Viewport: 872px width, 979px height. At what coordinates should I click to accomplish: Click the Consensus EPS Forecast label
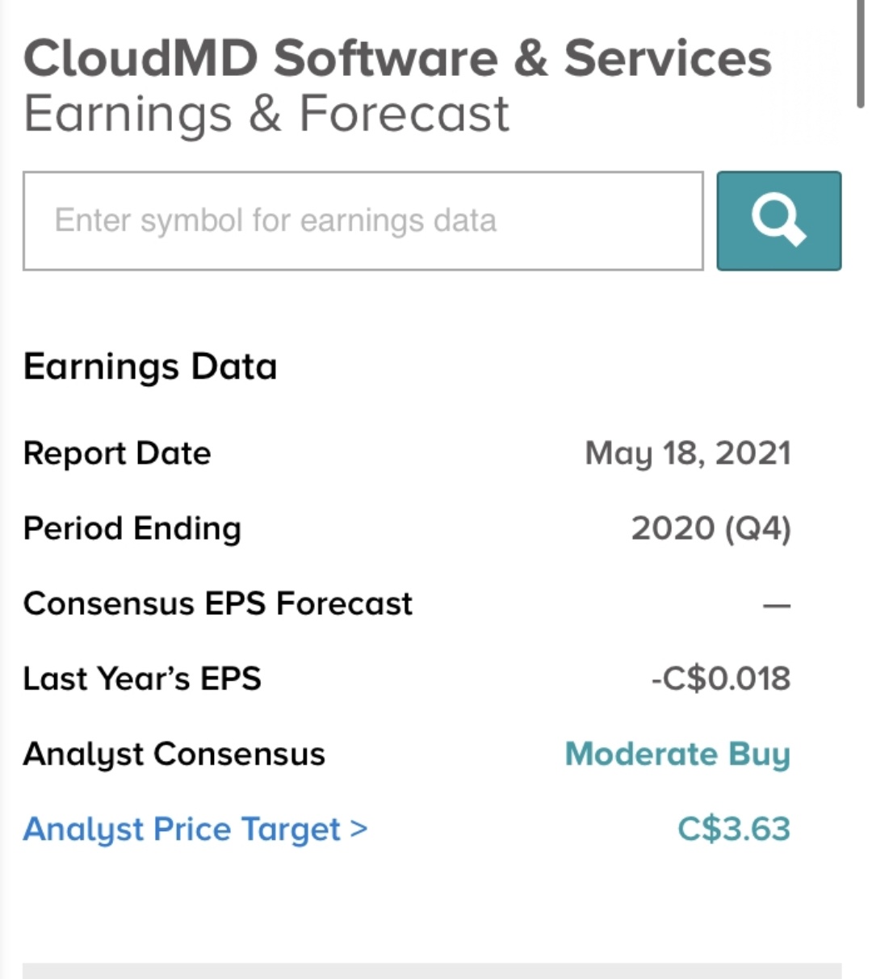[x=218, y=603]
